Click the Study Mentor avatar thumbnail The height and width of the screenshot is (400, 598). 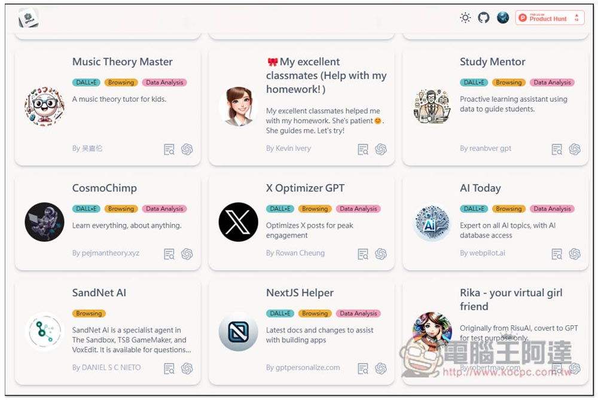point(432,107)
